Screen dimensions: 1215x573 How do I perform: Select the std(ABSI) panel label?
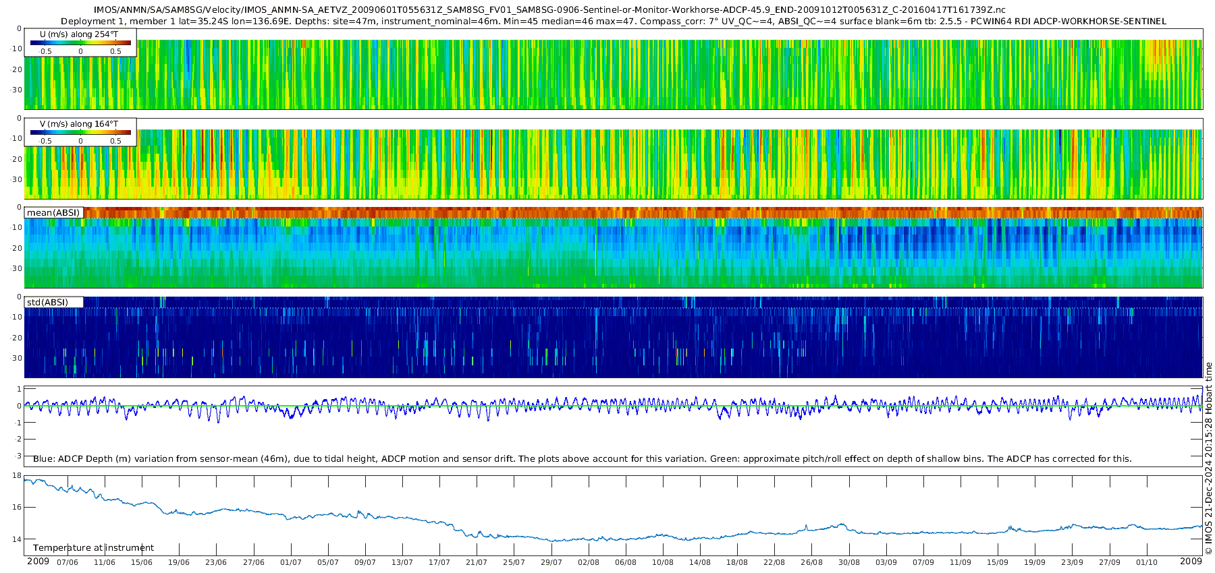(x=47, y=302)
